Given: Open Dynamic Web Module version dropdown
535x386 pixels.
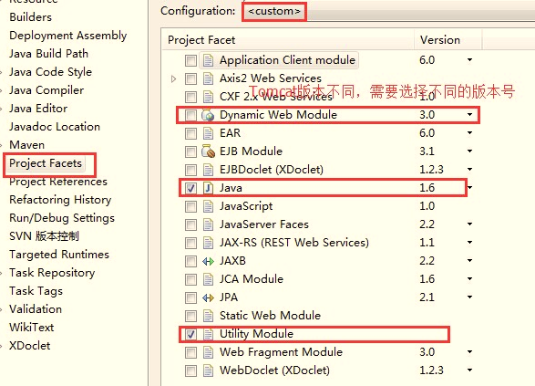Looking at the screenshot, I should point(469,114).
